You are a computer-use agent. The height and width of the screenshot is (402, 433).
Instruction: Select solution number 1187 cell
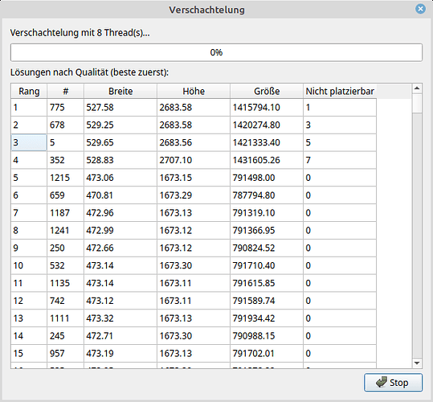click(65, 213)
